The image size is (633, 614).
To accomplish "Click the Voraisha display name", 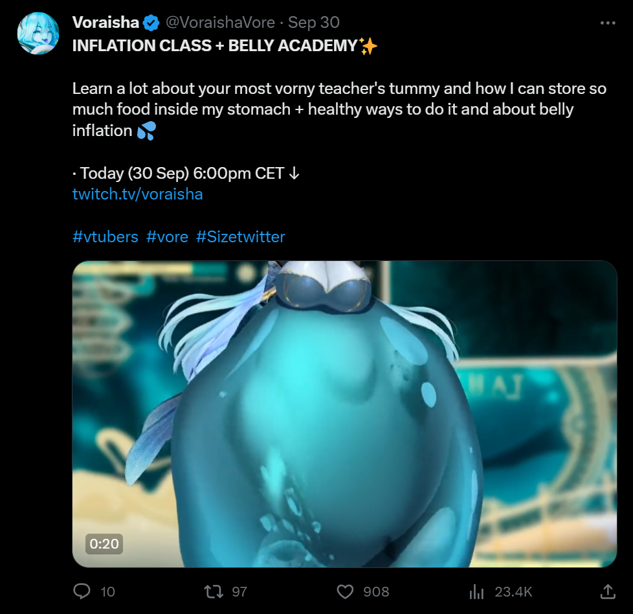I will (x=105, y=23).
